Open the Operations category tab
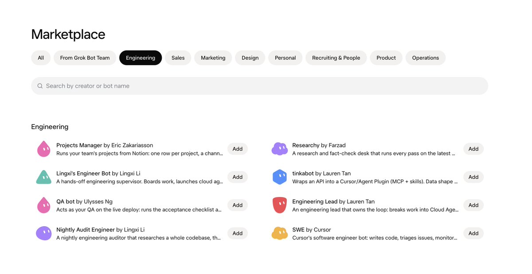The height and width of the screenshot is (274, 532). tap(426, 58)
